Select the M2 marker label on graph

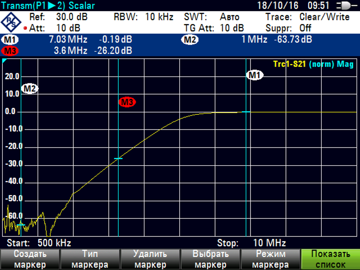pyautogui.click(x=30, y=89)
